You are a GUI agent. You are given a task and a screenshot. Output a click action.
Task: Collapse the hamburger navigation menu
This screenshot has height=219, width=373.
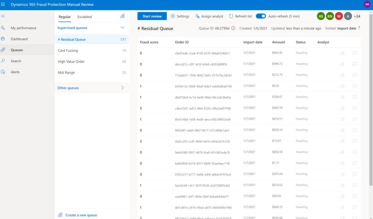(3, 16)
